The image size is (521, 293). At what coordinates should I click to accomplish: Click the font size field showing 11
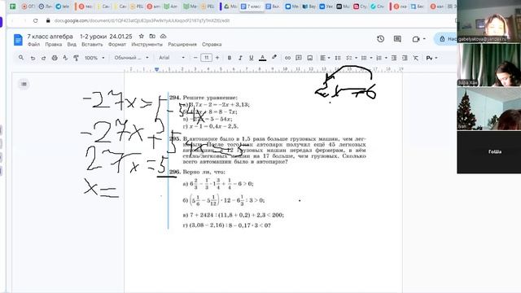[x=206, y=58]
